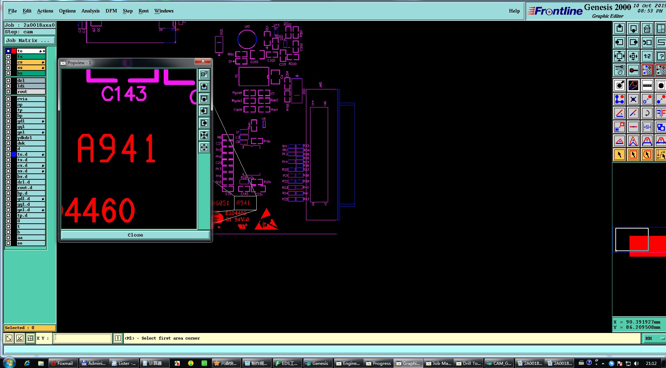This screenshot has height=368, width=666.
Task: Switch to Drill To... taskbar window
Action: point(469,363)
